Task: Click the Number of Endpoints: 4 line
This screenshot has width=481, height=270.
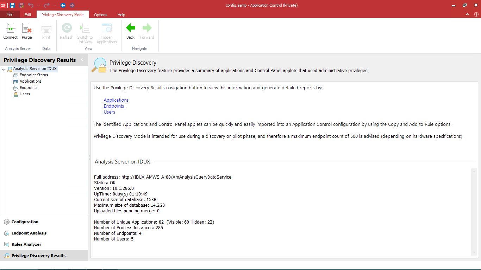Action: point(118,233)
